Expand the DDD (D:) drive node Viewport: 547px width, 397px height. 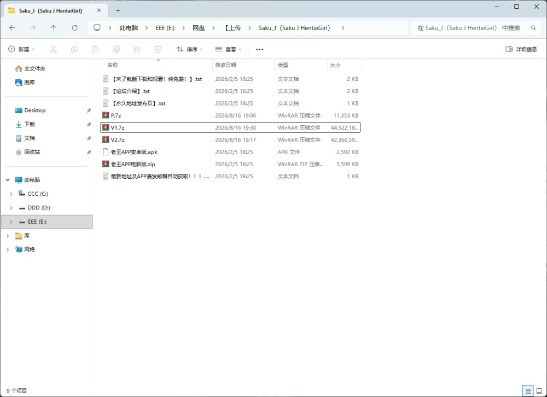[x=11, y=208]
